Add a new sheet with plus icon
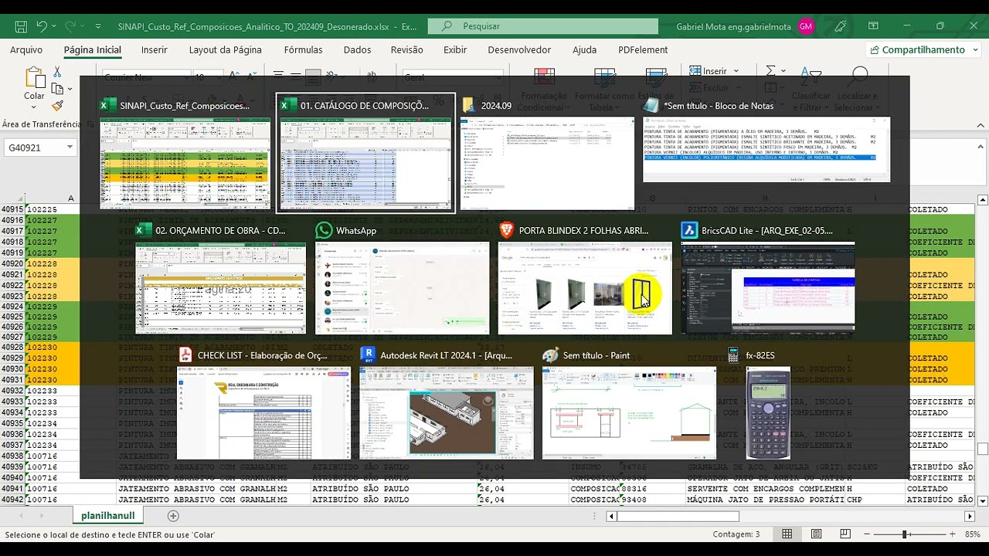989x556 pixels. [x=173, y=516]
